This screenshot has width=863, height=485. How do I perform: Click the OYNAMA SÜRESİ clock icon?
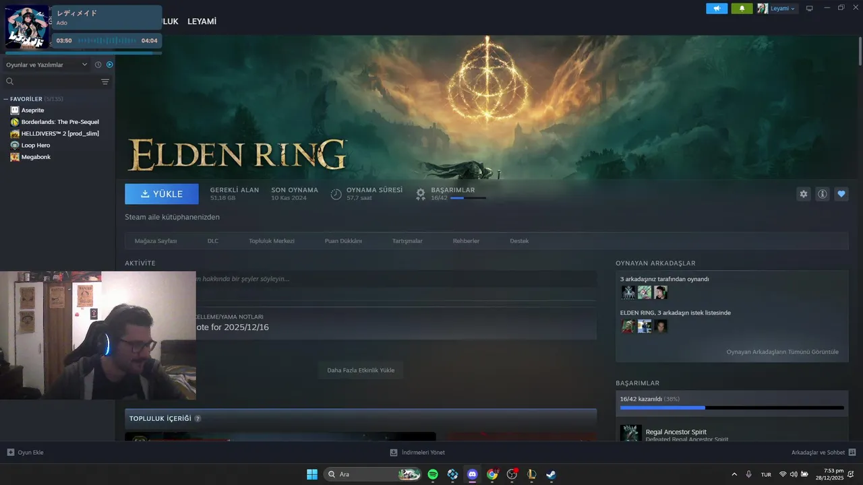[336, 194]
